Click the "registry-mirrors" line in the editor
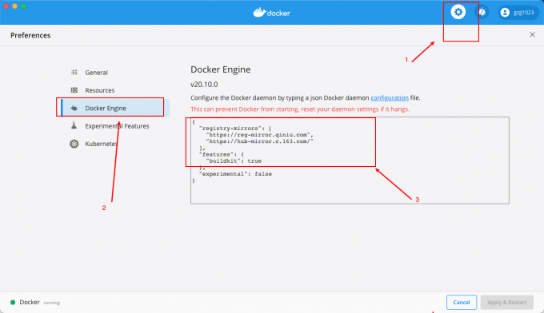 (235, 128)
